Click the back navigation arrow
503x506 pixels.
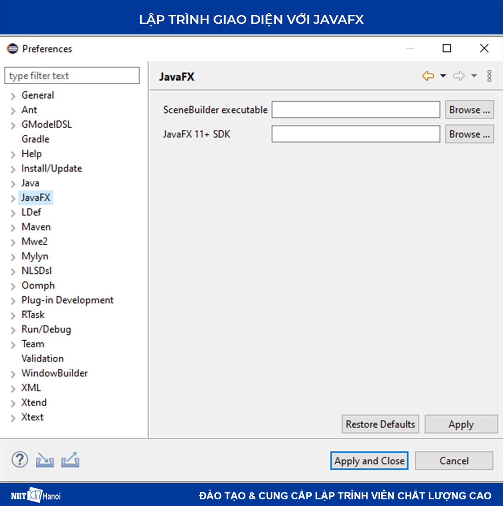click(428, 76)
